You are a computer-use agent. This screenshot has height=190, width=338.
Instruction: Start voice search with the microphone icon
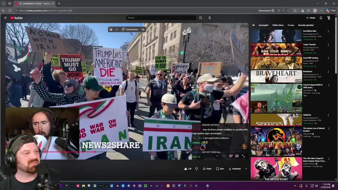[x=210, y=18]
